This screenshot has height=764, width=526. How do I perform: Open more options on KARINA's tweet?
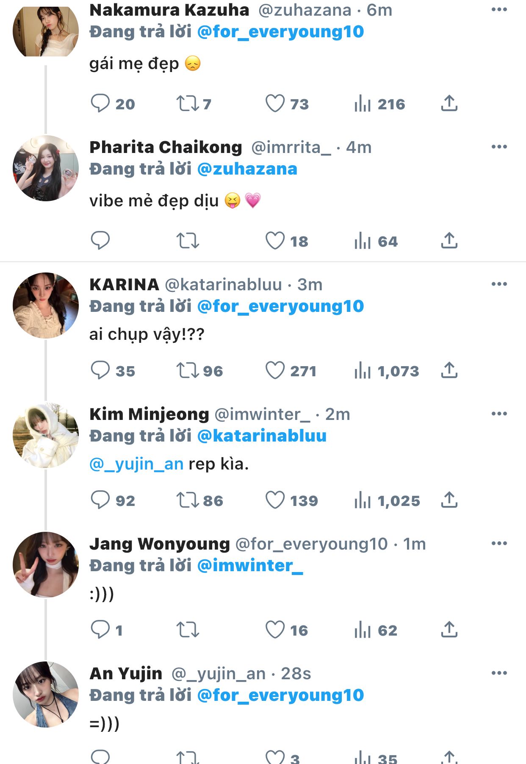pyautogui.click(x=499, y=284)
